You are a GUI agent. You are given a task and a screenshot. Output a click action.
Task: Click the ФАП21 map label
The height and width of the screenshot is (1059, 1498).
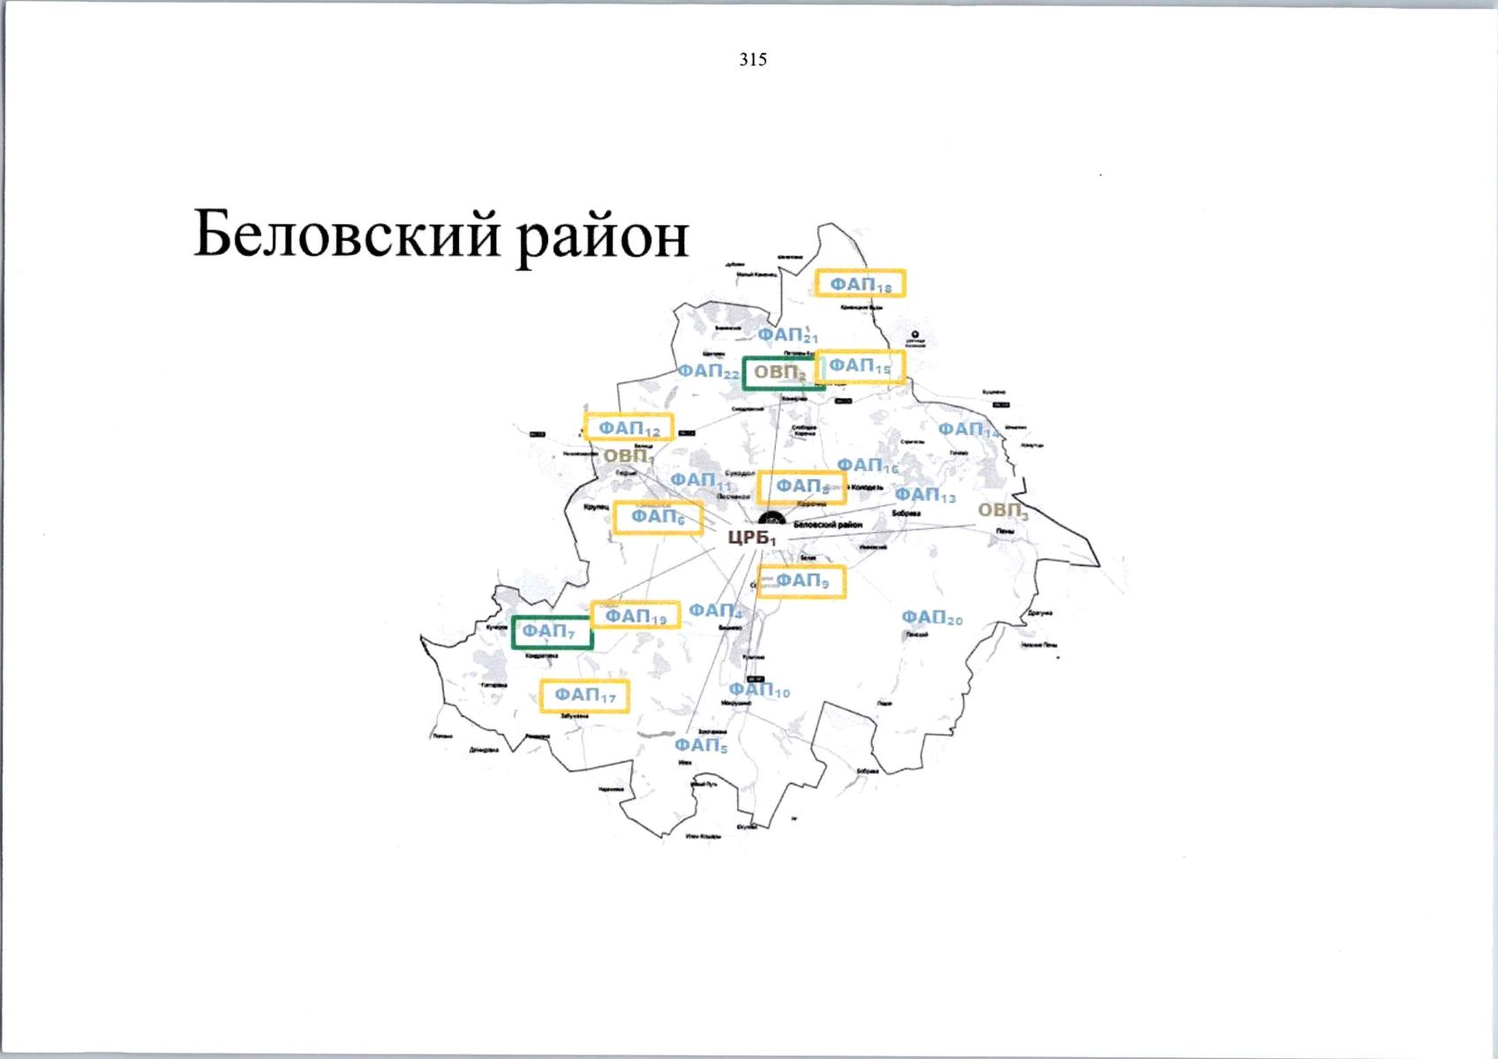click(x=787, y=335)
